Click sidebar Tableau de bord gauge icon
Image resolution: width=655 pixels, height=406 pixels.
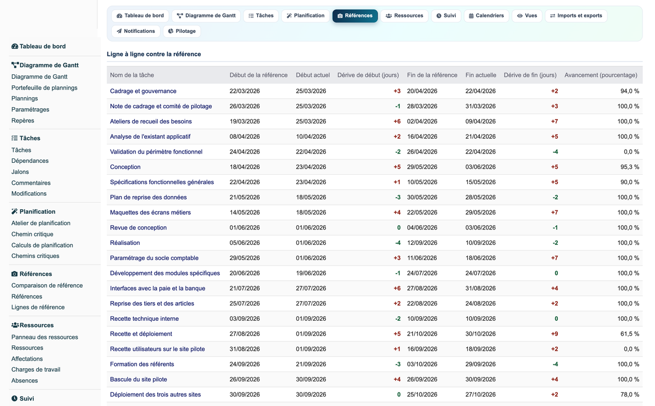(x=15, y=46)
